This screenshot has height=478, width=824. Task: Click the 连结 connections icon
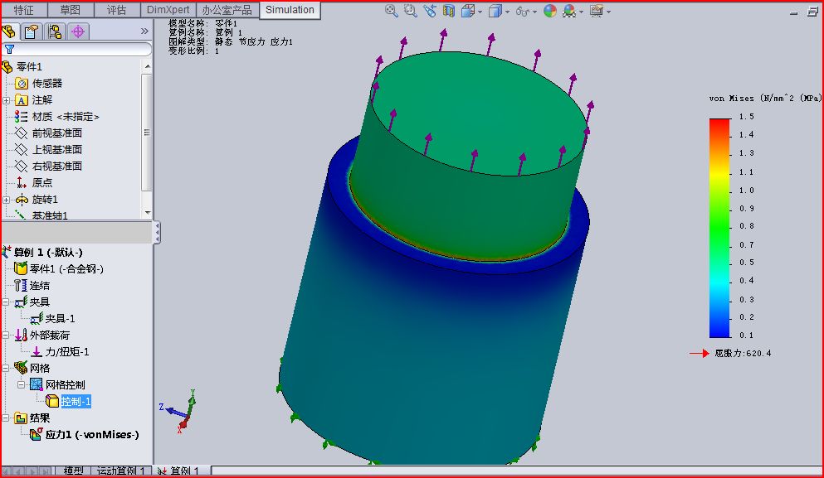20,286
